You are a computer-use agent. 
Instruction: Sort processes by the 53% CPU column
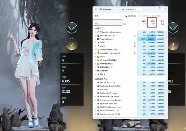pos(142,22)
